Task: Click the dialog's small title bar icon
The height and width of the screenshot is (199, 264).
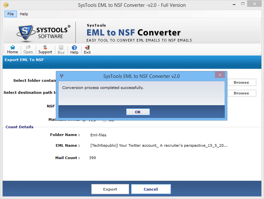Action: (62, 76)
